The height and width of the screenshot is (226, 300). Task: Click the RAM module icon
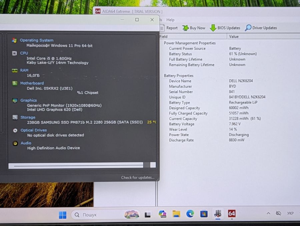(15, 70)
